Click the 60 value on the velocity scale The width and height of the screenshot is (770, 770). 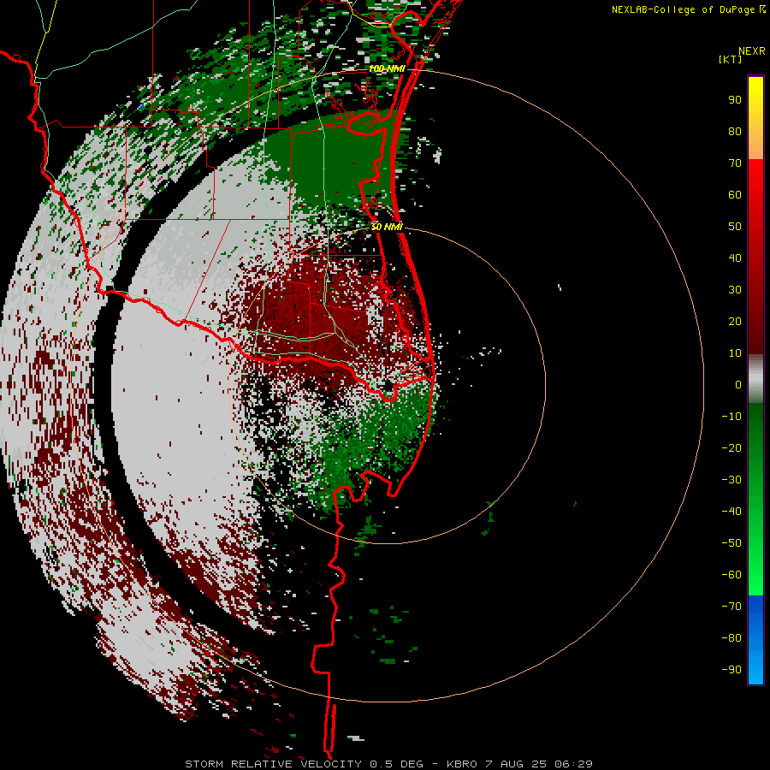735,195
